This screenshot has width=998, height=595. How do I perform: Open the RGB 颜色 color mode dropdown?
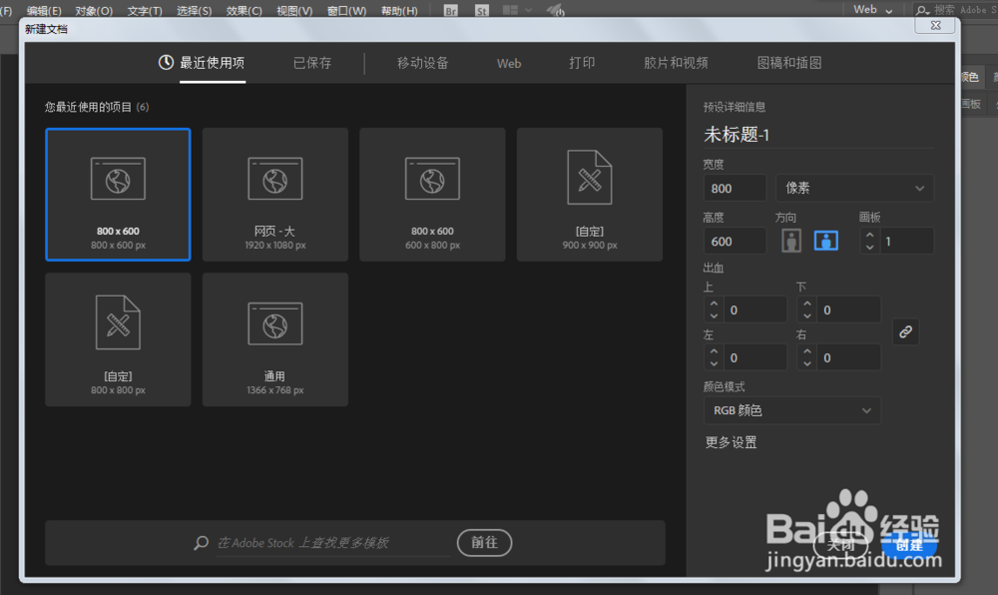point(791,409)
